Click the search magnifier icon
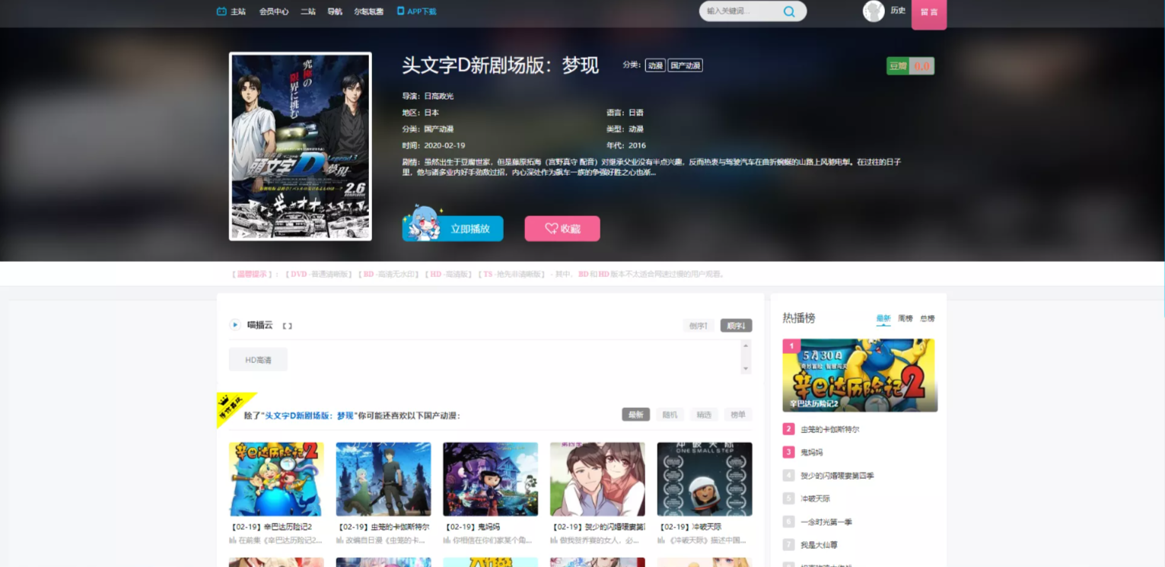Screen dimensions: 1165x567 point(788,11)
